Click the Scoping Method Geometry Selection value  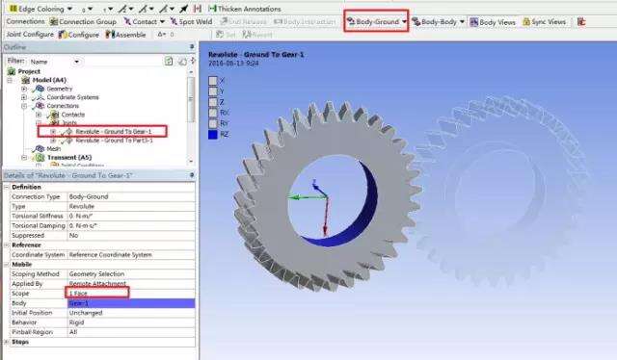131,274
